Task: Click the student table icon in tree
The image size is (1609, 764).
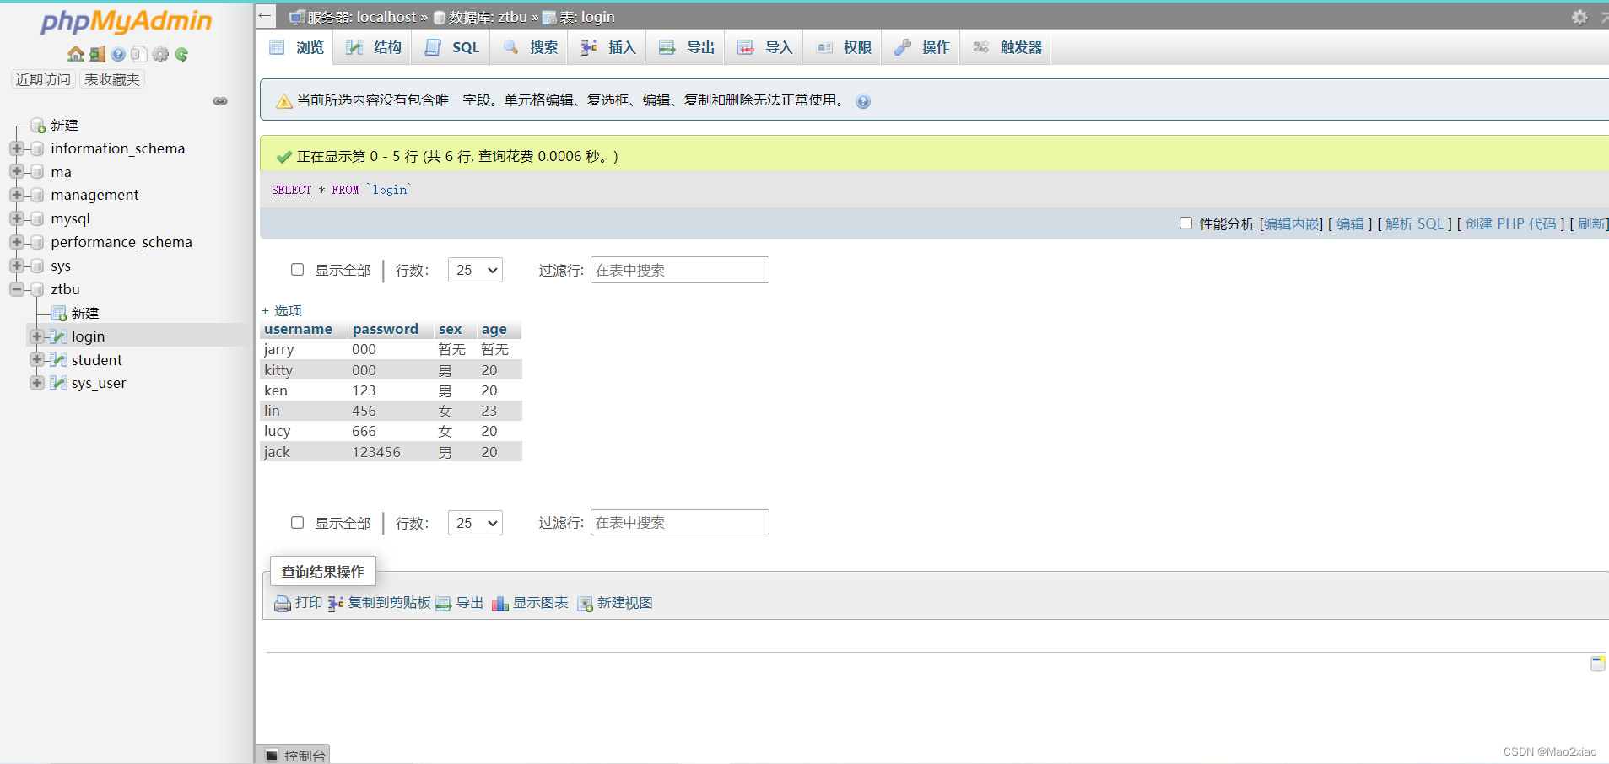Action: [x=58, y=360]
